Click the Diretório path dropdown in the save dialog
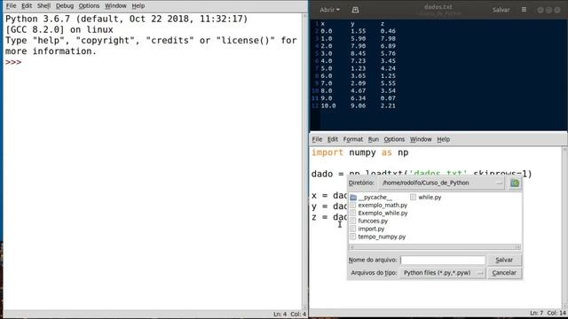Screen dimensions: 568x319 442,183
